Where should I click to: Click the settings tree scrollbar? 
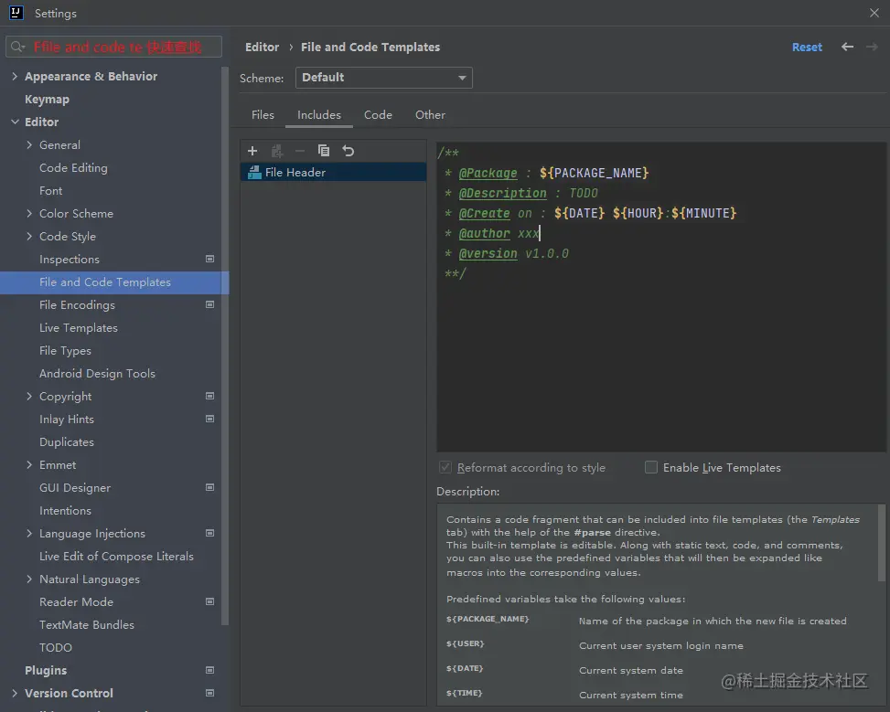[225, 346]
